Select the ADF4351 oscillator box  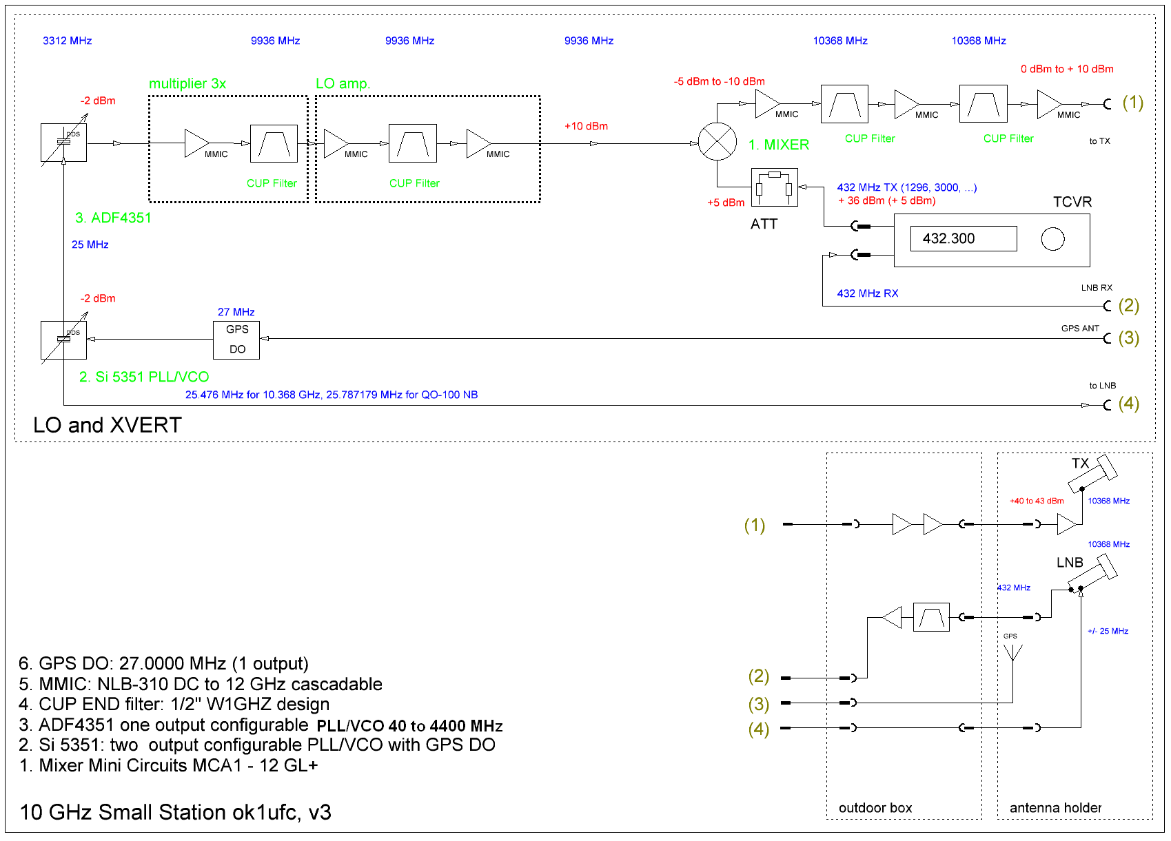pos(63,143)
